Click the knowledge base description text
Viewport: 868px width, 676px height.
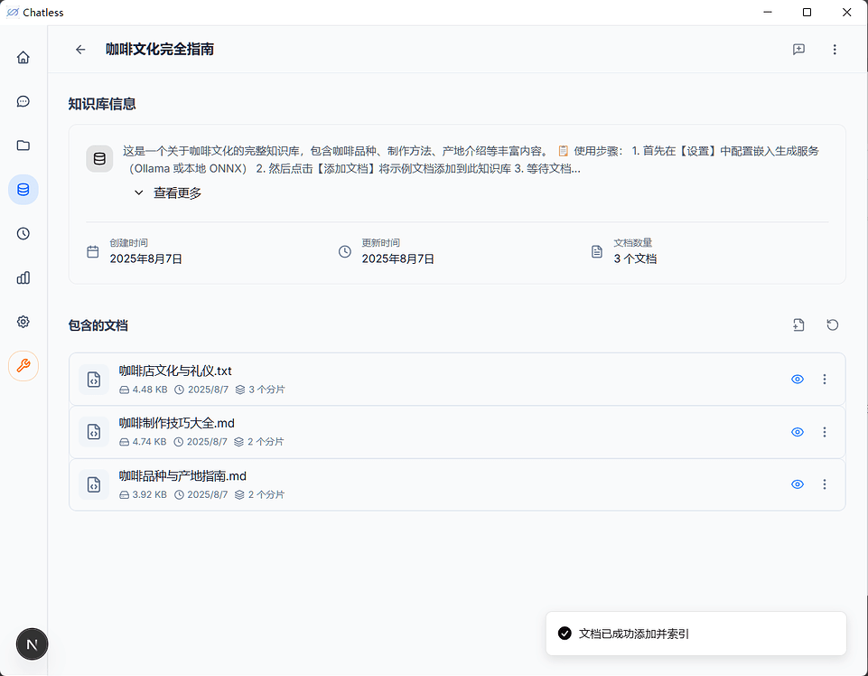471,160
